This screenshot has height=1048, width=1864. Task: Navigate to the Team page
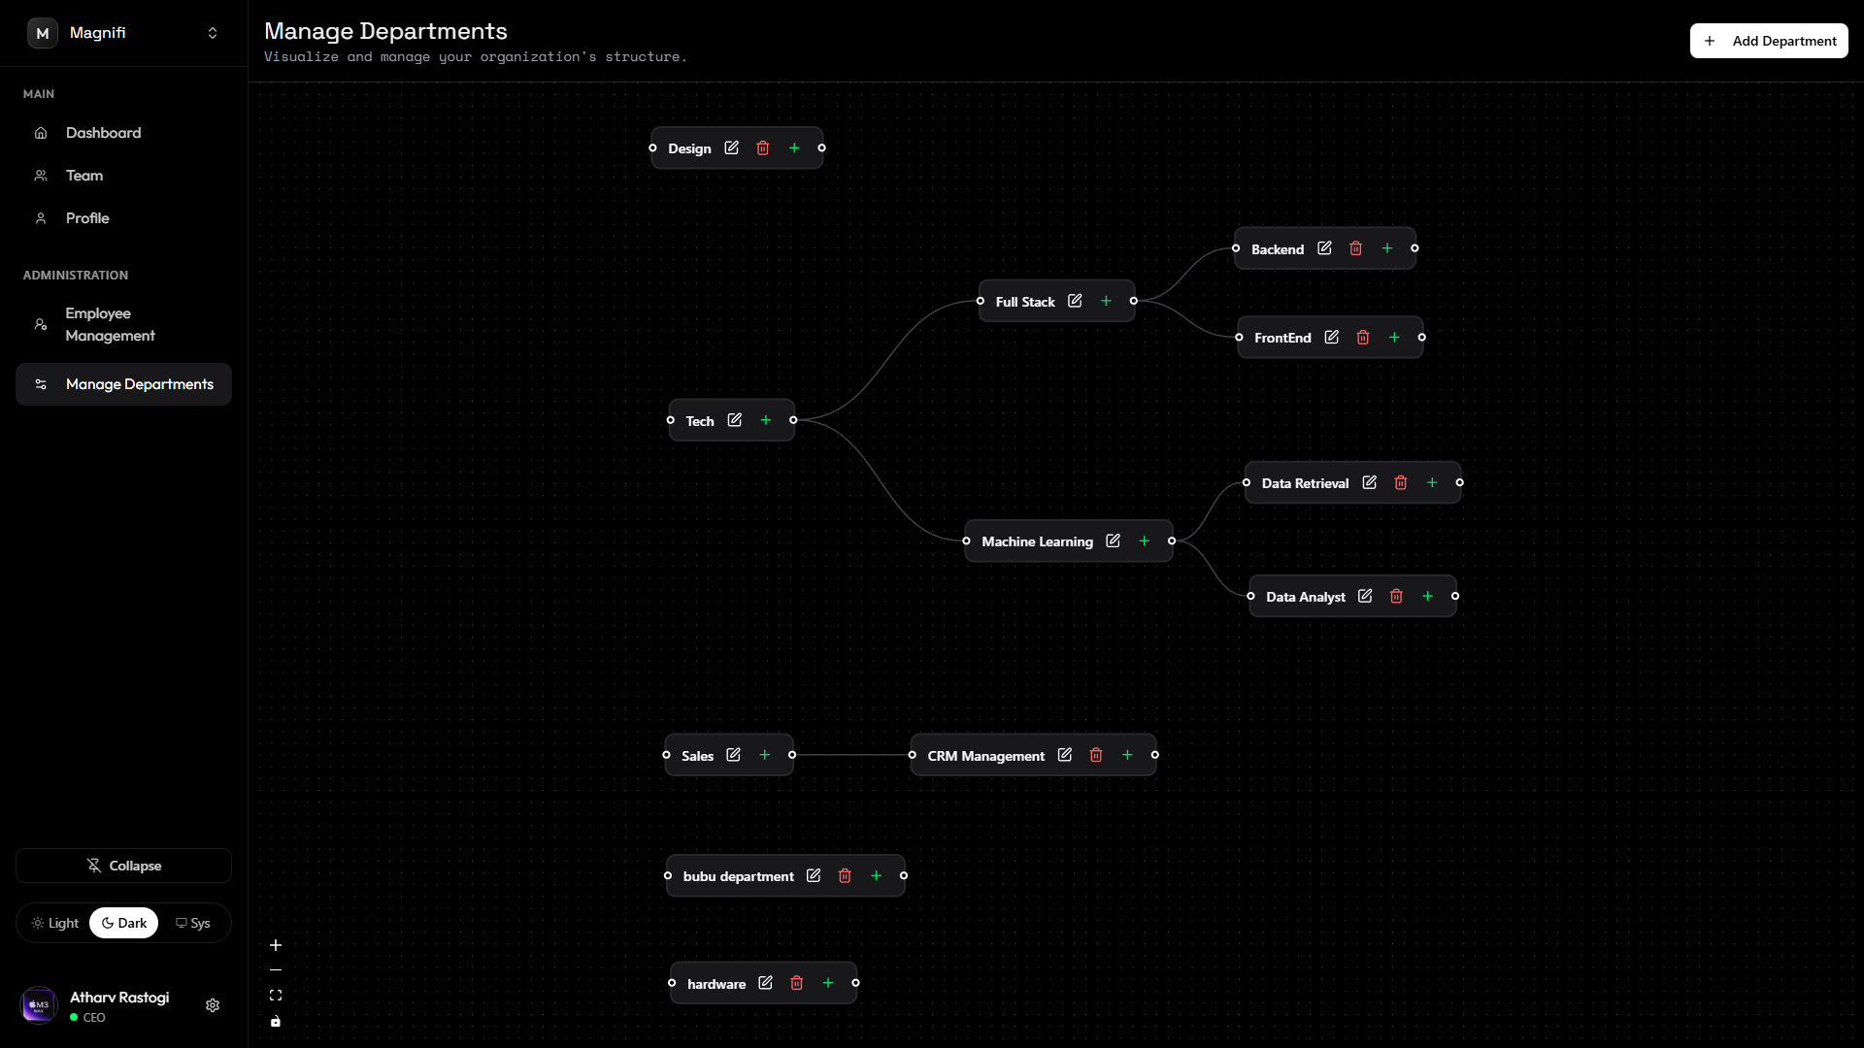(83, 175)
